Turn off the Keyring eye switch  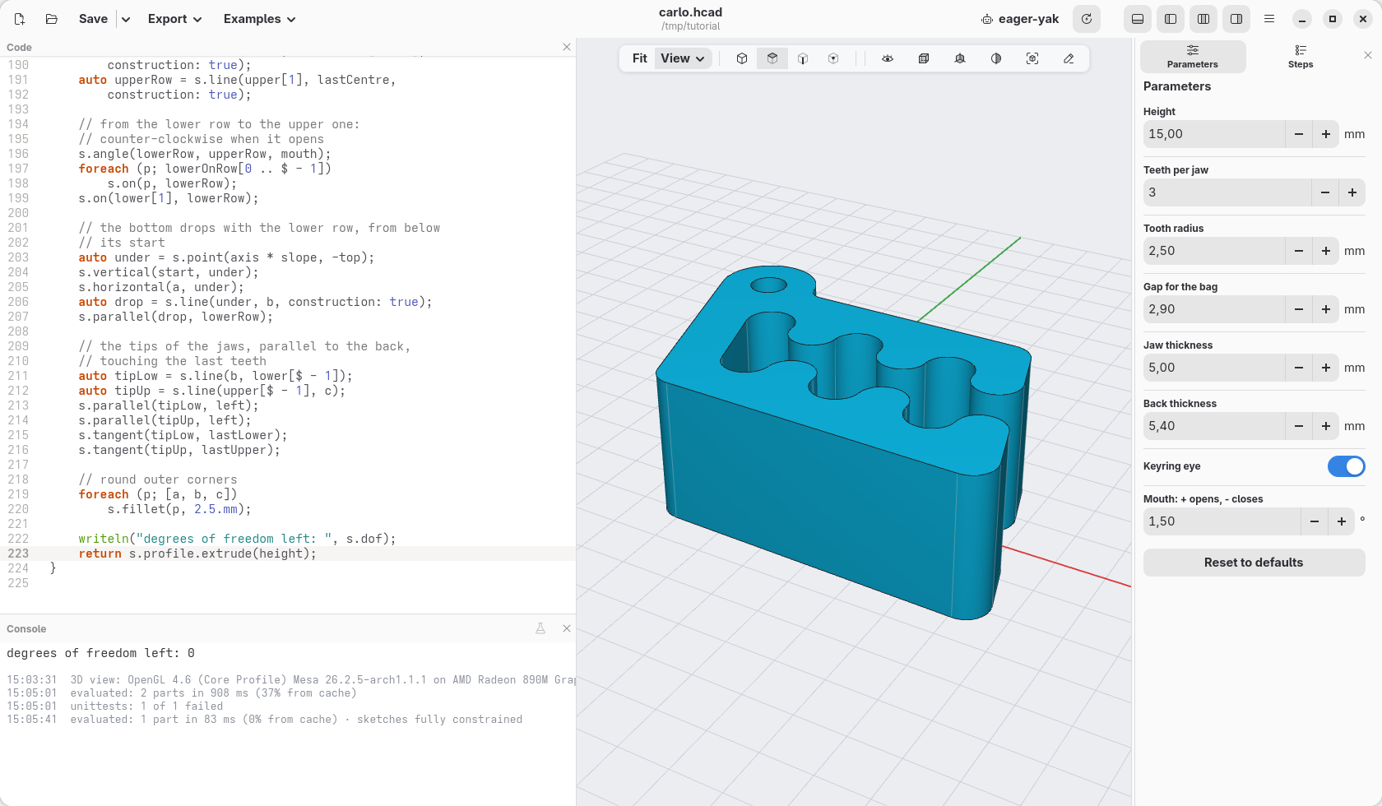[1347, 466]
